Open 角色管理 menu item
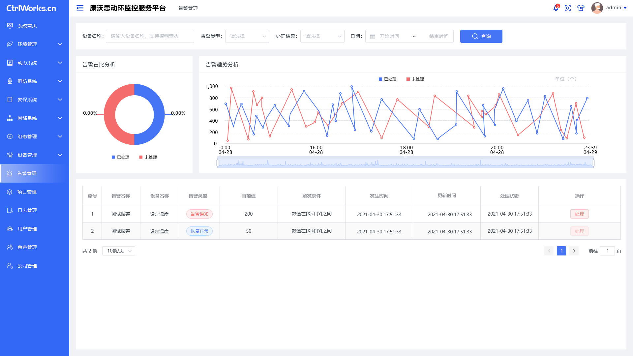The height and width of the screenshot is (356, 633). 35,247
